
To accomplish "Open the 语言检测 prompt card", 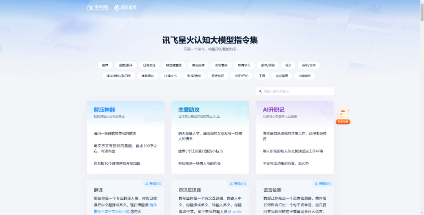I will pyautogui.click(x=295, y=197).
